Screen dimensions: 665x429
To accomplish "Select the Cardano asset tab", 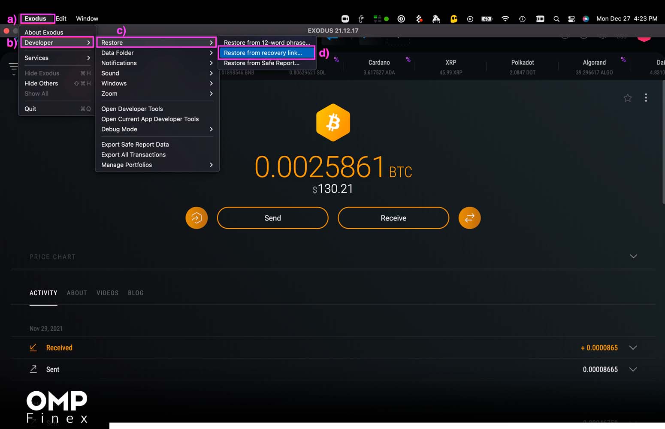I will 379,67.
